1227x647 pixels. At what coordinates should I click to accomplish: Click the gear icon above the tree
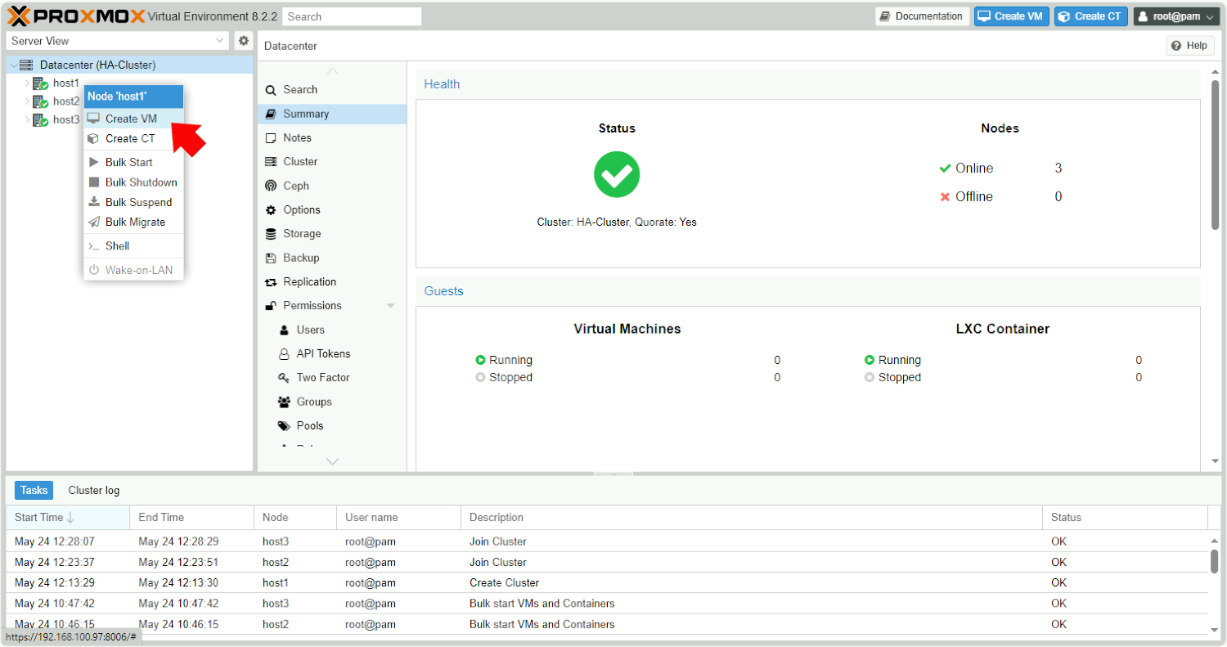[x=243, y=40]
